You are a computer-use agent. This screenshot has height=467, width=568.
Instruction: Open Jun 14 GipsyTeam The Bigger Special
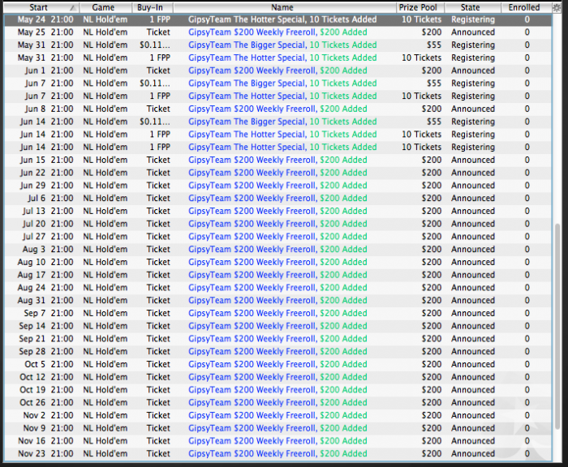[x=278, y=122]
